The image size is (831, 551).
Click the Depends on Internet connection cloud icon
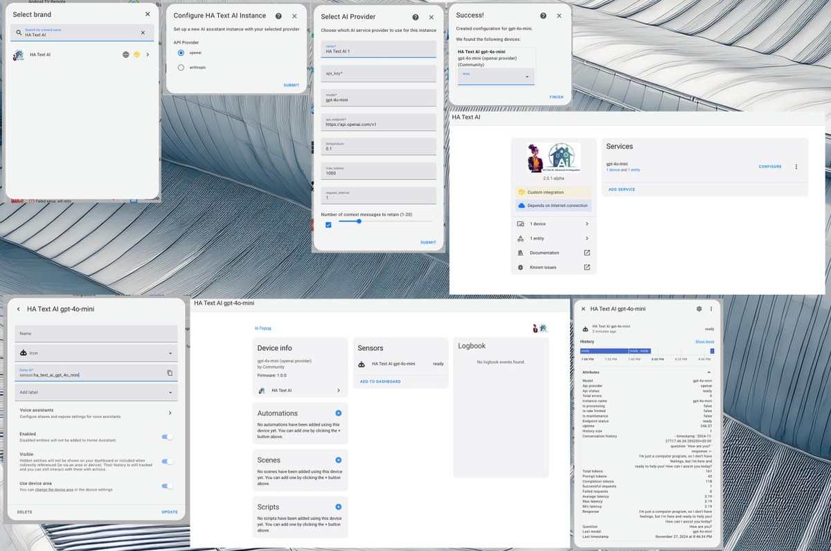click(x=521, y=206)
